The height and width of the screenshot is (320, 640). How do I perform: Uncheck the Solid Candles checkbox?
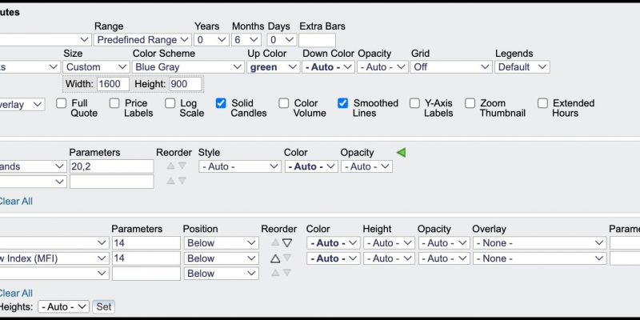click(221, 103)
